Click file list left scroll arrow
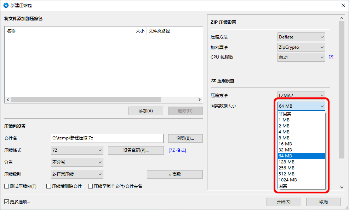The width and height of the screenshot is (349, 210). tap(8, 100)
